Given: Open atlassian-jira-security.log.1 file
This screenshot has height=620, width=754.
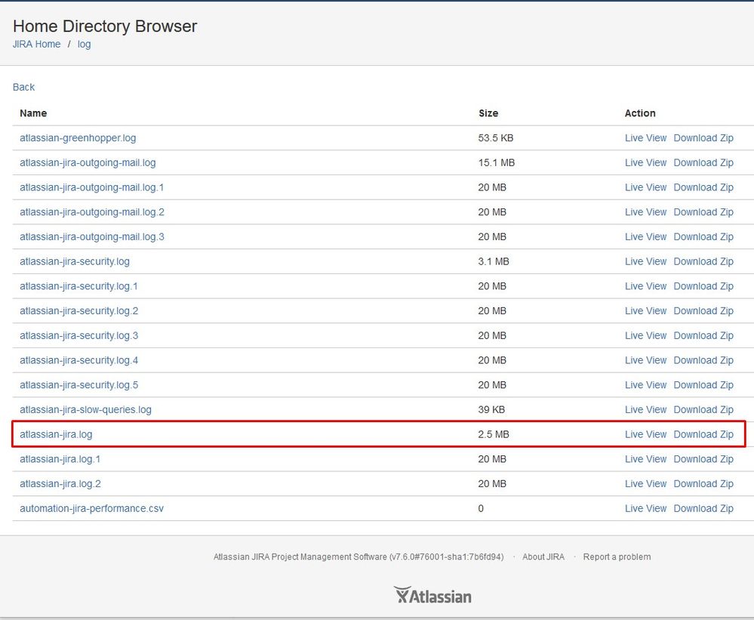Looking at the screenshot, I should pos(78,286).
